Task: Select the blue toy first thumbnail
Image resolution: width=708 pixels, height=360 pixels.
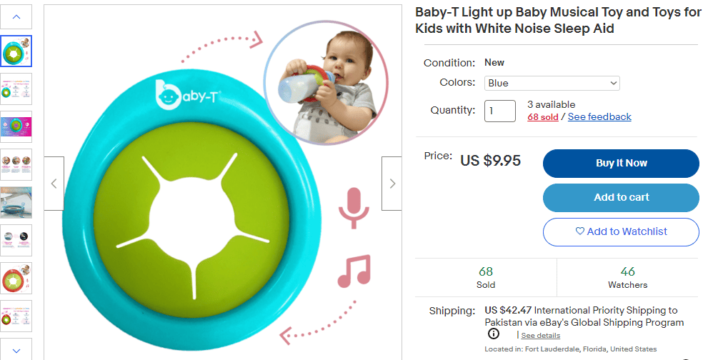Action: click(x=16, y=51)
